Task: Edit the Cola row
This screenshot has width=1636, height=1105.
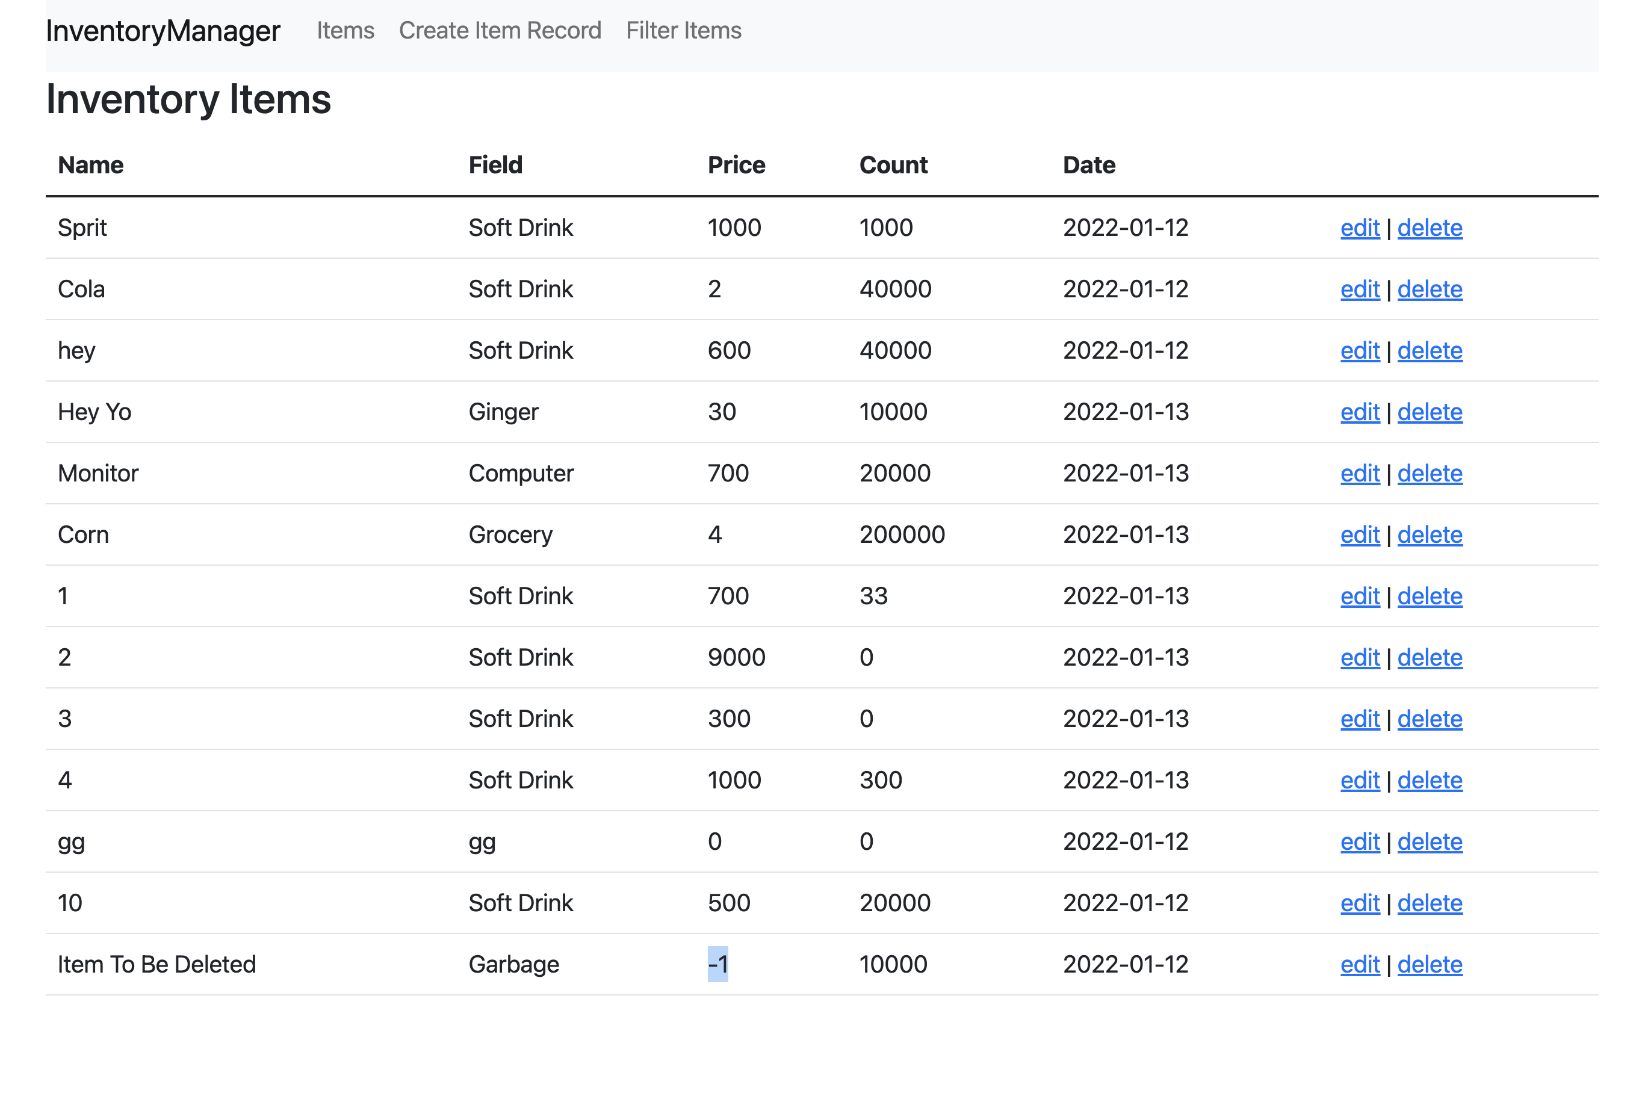Action: (x=1359, y=289)
